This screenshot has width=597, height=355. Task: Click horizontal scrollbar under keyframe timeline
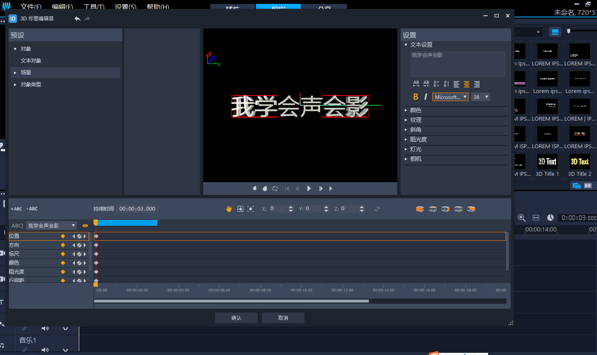click(x=231, y=301)
